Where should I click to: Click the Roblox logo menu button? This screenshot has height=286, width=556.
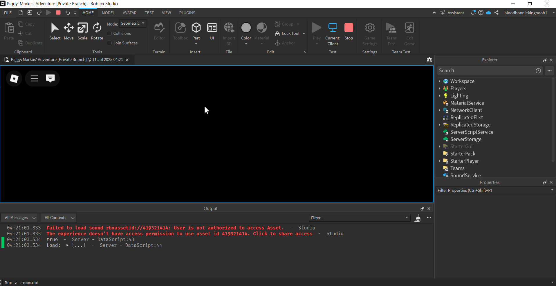point(14,78)
